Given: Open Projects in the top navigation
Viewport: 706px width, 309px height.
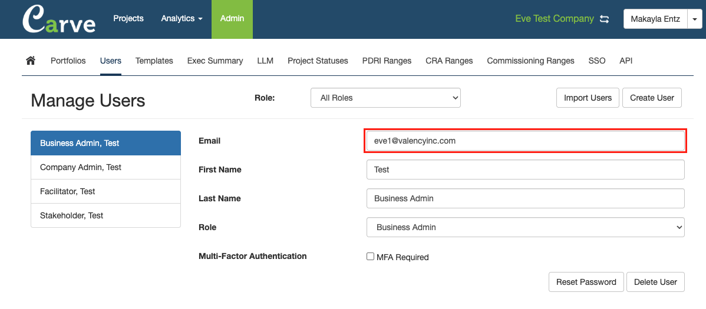Looking at the screenshot, I should [128, 19].
